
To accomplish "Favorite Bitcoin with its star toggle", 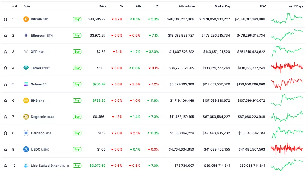I will [x=5, y=19].
